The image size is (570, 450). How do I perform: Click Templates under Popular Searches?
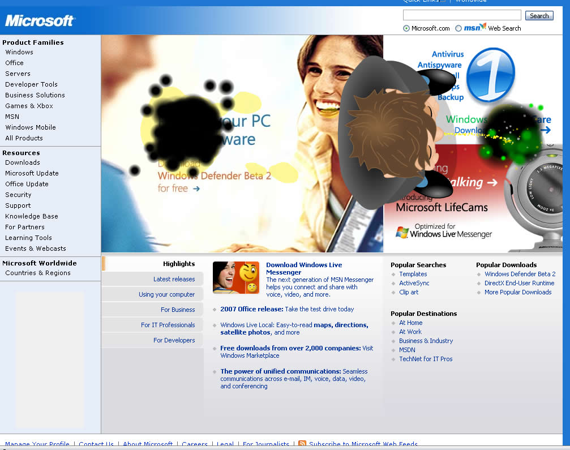(x=413, y=274)
